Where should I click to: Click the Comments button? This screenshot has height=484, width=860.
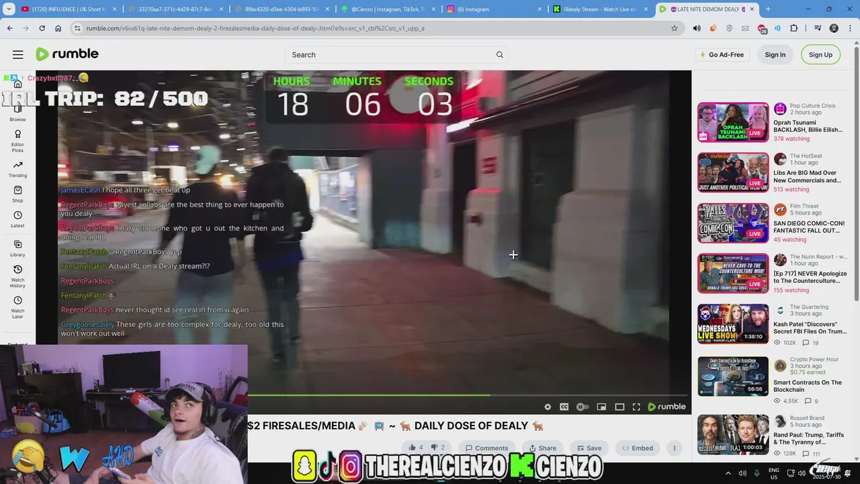click(x=487, y=448)
